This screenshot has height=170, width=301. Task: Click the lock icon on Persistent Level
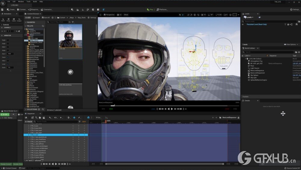tap(288, 24)
